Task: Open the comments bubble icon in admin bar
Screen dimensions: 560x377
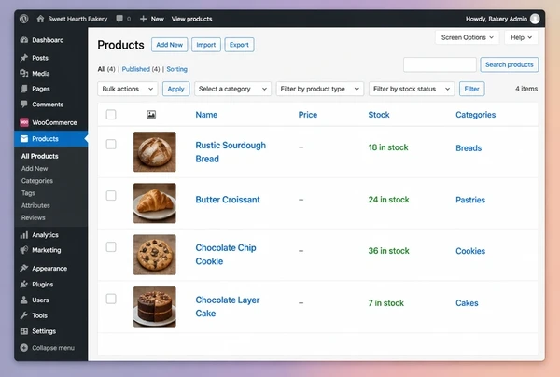Action: pyautogui.click(x=119, y=19)
